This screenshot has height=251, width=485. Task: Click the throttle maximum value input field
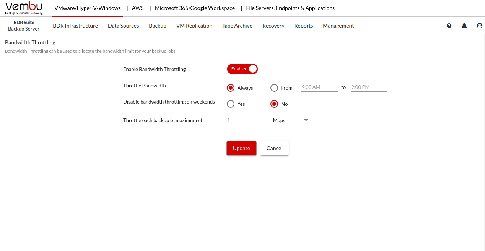245,120
